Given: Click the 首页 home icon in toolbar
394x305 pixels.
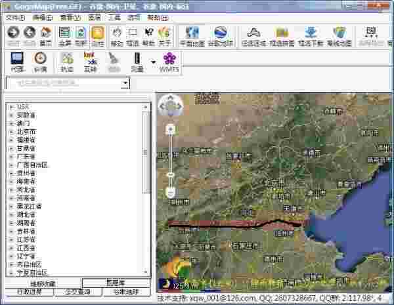Looking at the screenshot, I should pos(45,33).
